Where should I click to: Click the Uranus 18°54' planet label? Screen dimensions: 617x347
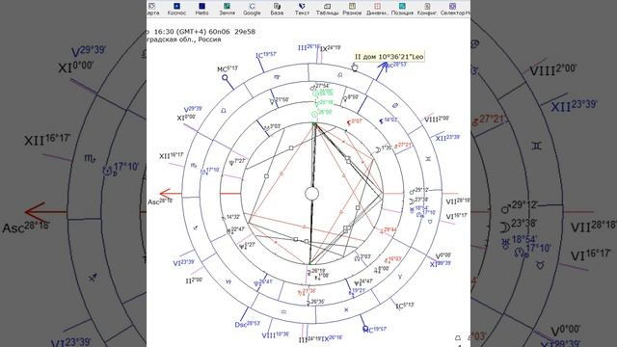(x=419, y=208)
